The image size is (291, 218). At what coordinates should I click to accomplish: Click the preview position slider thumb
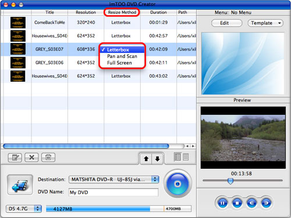pos(230,181)
